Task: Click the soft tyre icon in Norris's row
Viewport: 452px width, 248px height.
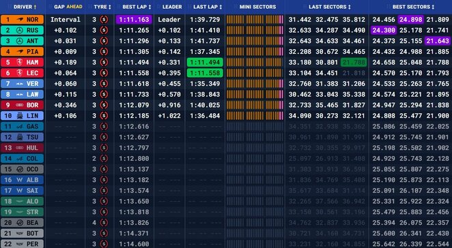Action: (x=104, y=20)
